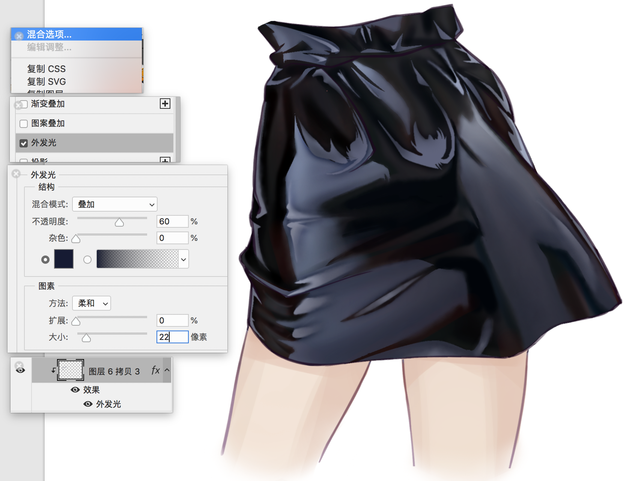Select 复制 SVG menu entry

(47, 81)
